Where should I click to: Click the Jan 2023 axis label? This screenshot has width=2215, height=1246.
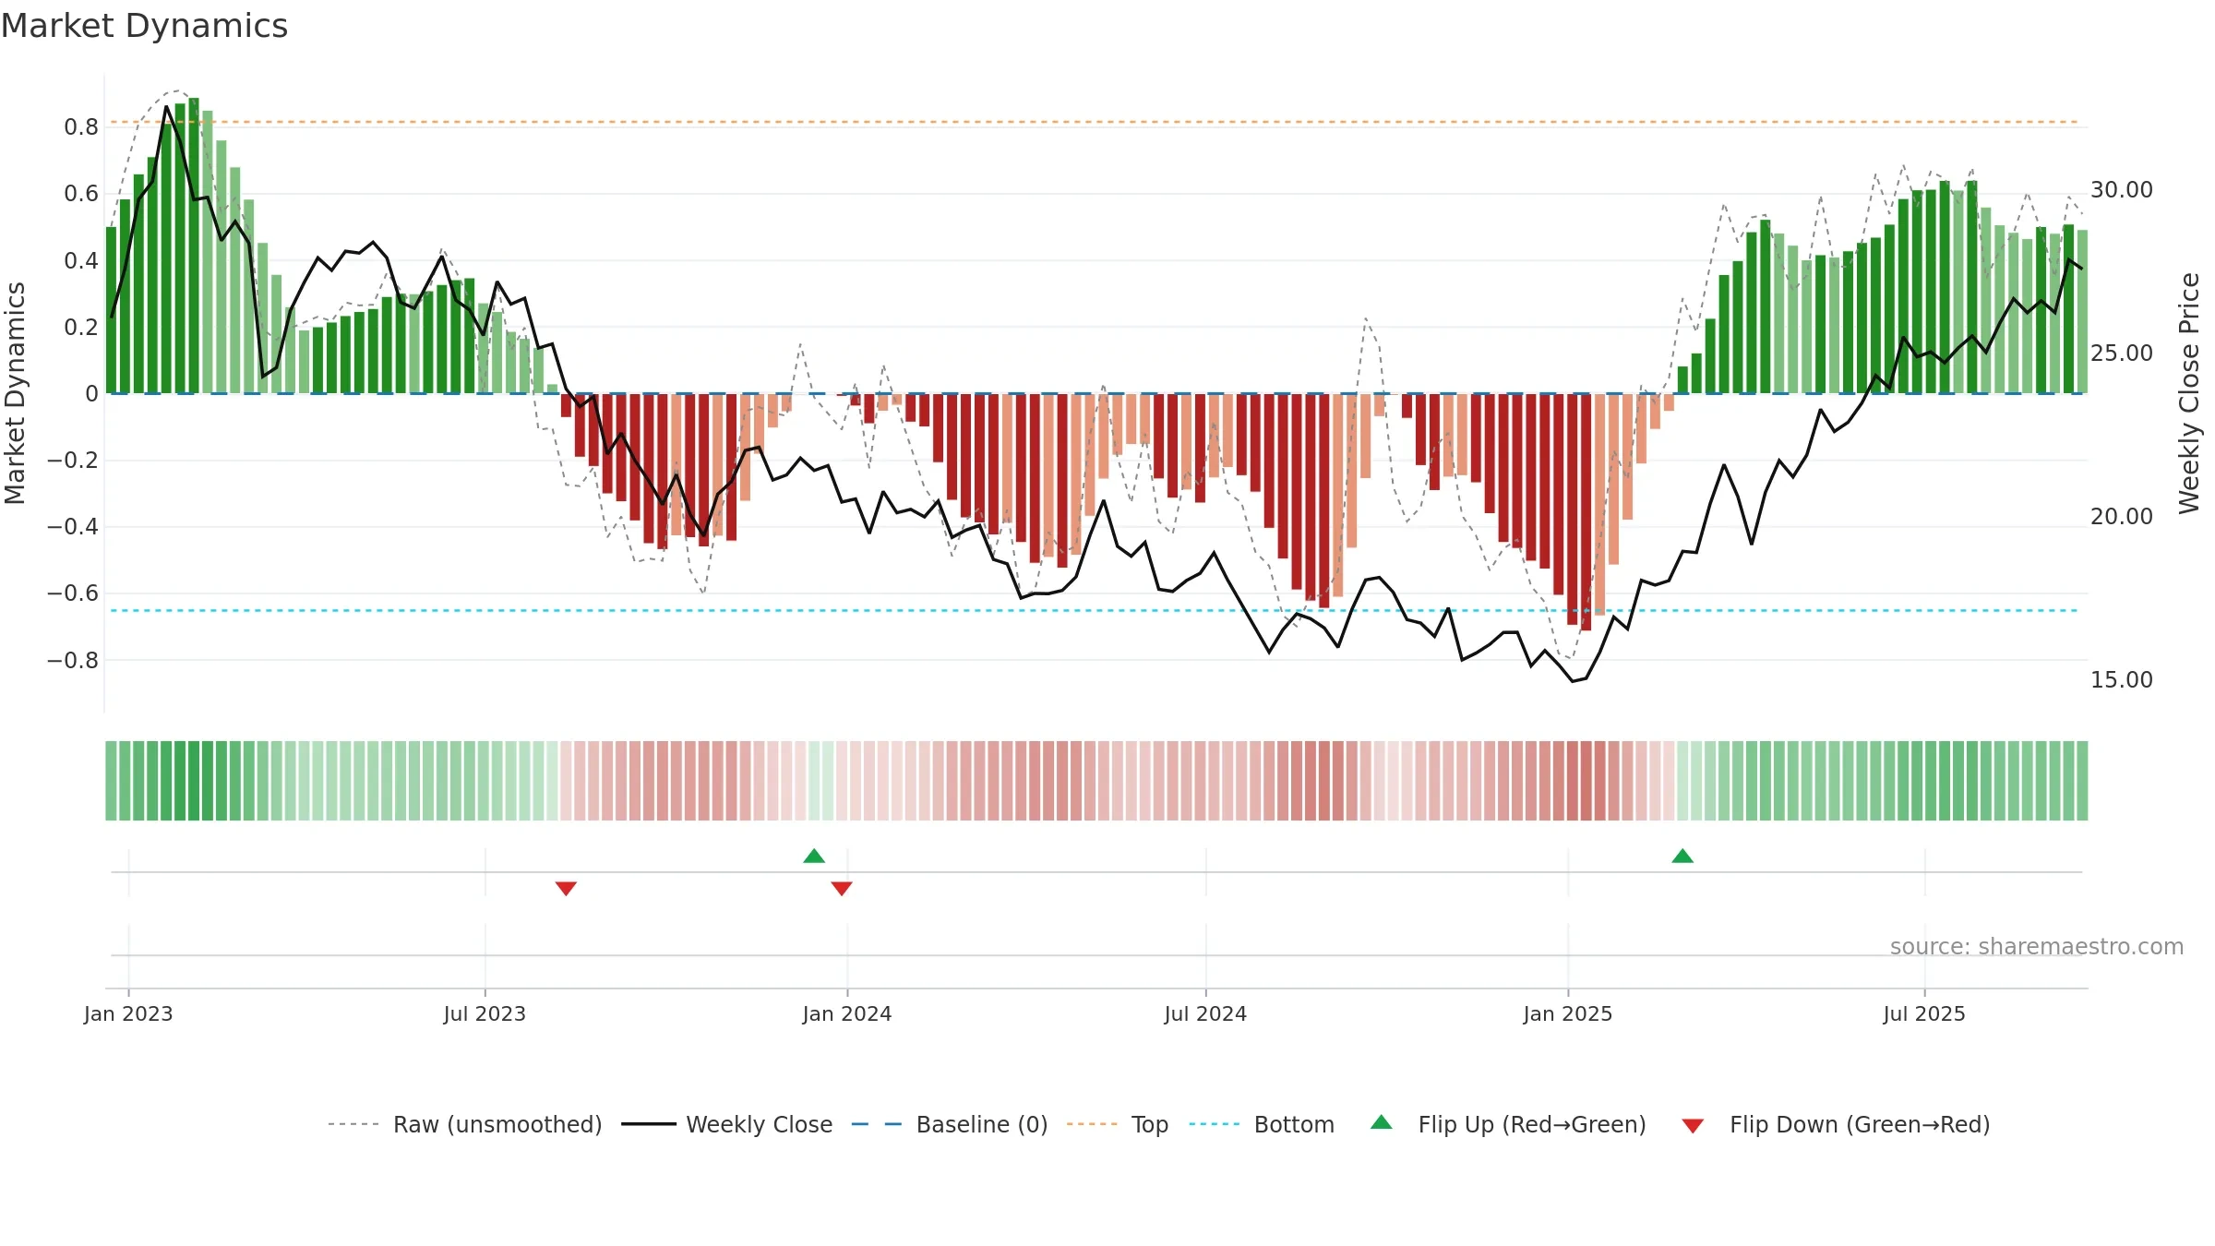coord(128,1013)
